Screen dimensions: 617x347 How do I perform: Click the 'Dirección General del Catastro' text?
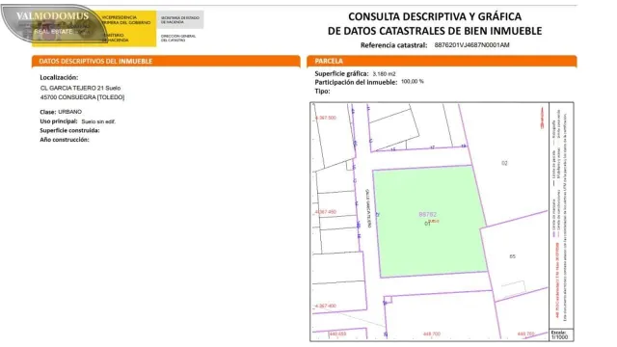coord(178,38)
